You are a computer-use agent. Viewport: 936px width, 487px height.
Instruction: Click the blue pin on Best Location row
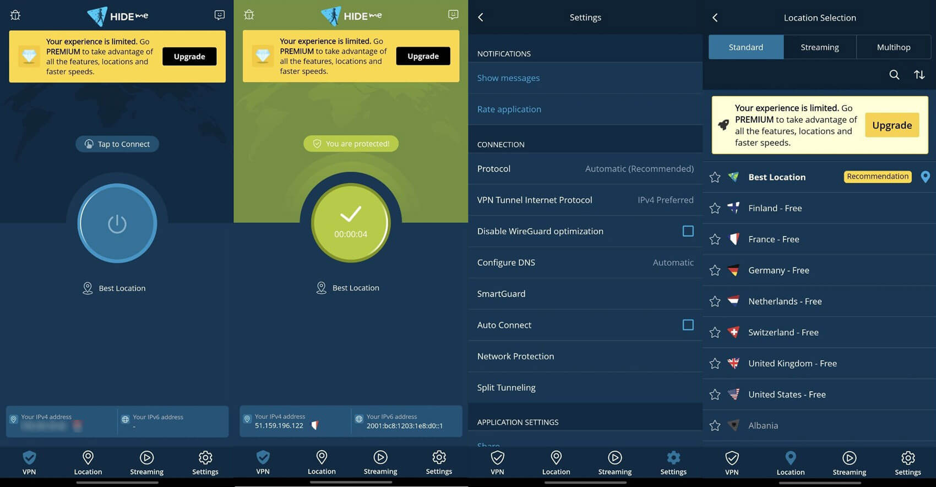pos(926,177)
